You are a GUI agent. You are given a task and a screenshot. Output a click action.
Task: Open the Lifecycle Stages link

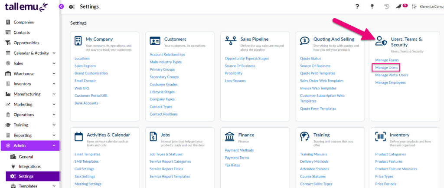point(162,92)
